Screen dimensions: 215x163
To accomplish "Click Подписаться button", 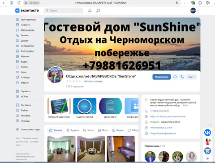I will coord(162,77).
